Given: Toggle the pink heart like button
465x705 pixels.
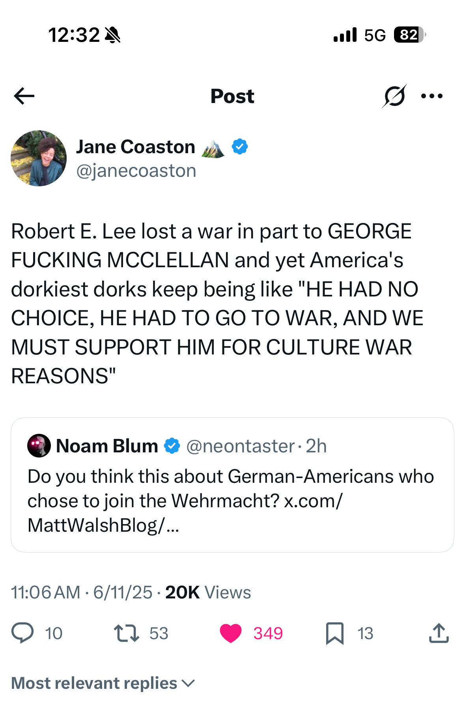Looking at the screenshot, I should pos(231,634).
